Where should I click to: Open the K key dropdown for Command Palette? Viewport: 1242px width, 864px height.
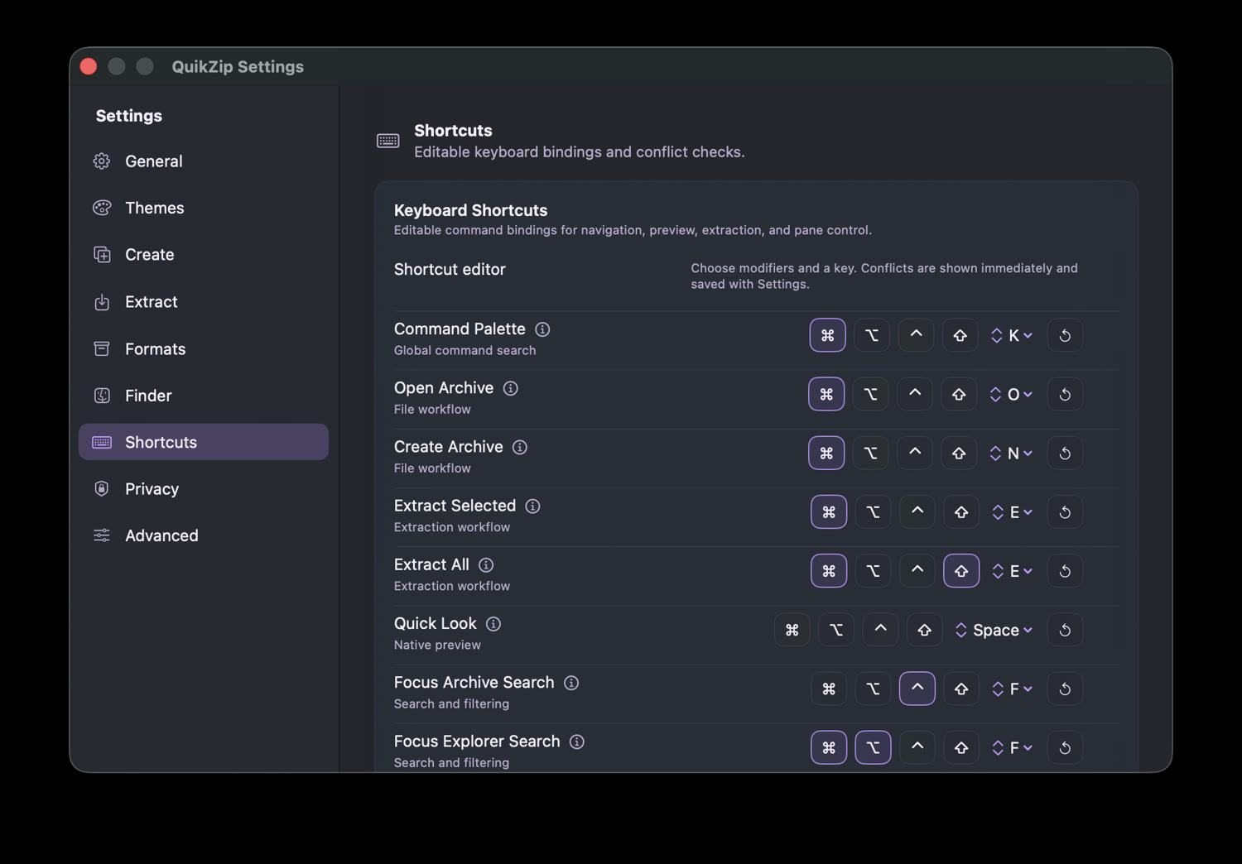pos(1012,335)
